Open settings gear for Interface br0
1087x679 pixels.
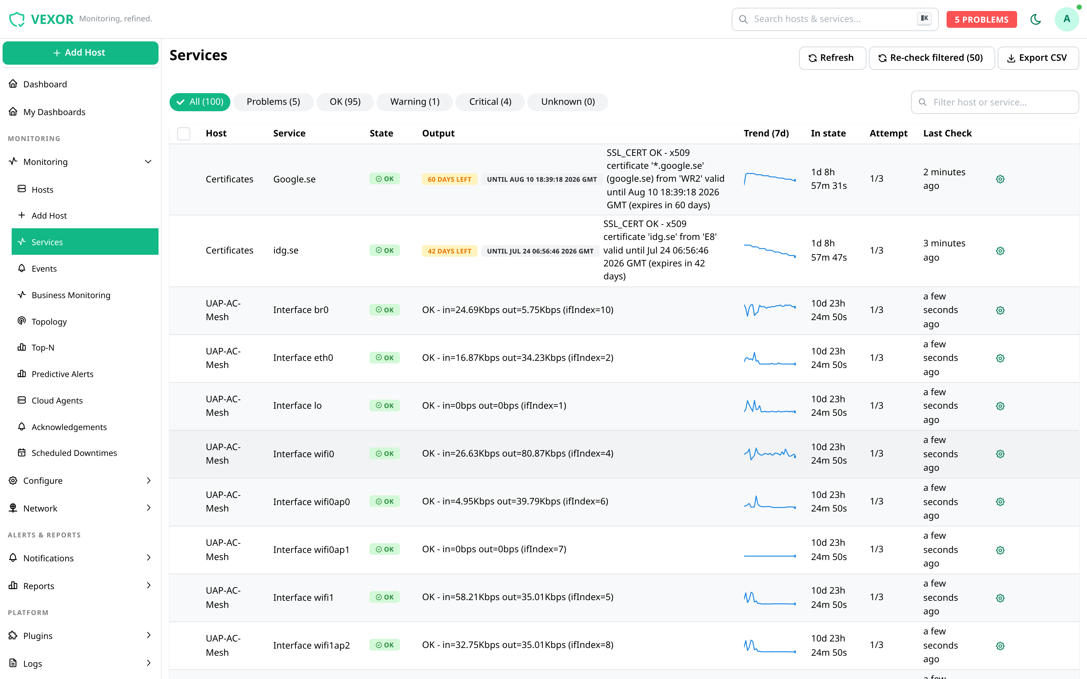point(1000,310)
